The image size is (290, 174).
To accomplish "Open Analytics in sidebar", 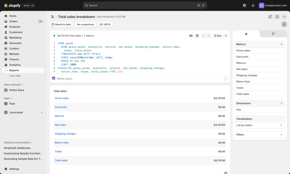I will tap(23, 65).
